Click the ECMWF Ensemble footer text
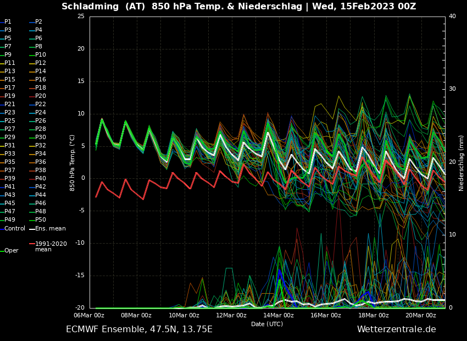This screenshot has height=341, width=467. (139, 329)
